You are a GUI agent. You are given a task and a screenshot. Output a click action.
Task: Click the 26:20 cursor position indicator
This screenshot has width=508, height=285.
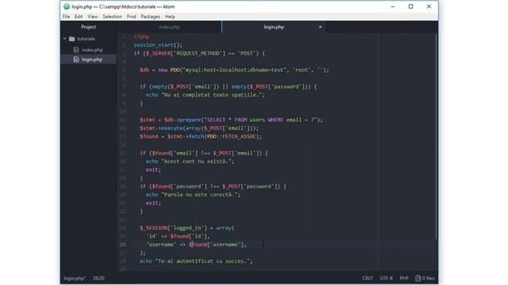pos(98,278)
